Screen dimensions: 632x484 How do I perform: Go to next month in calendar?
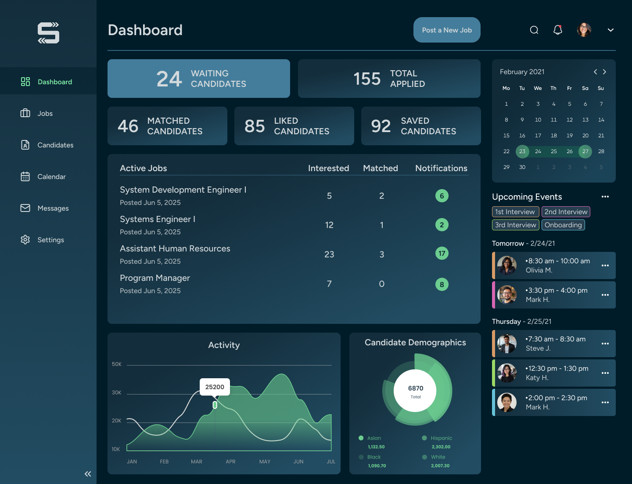pos(605,72)
